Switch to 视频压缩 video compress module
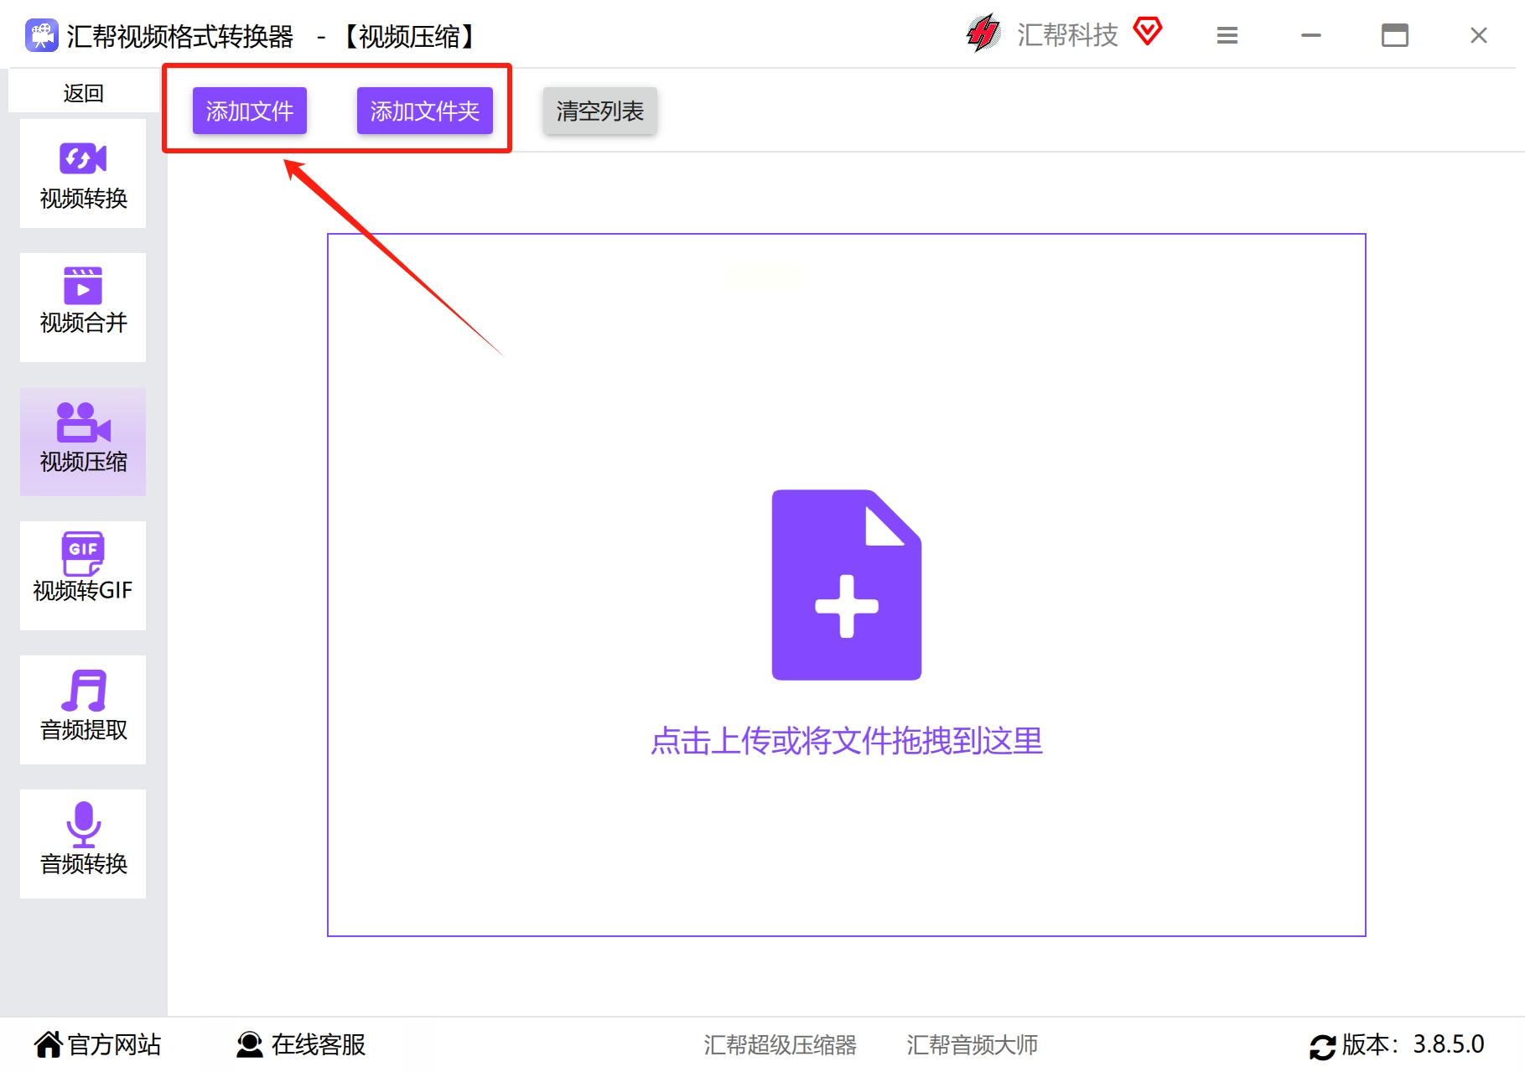This screenshot has height=1072, width=1525. coord(83,442)
